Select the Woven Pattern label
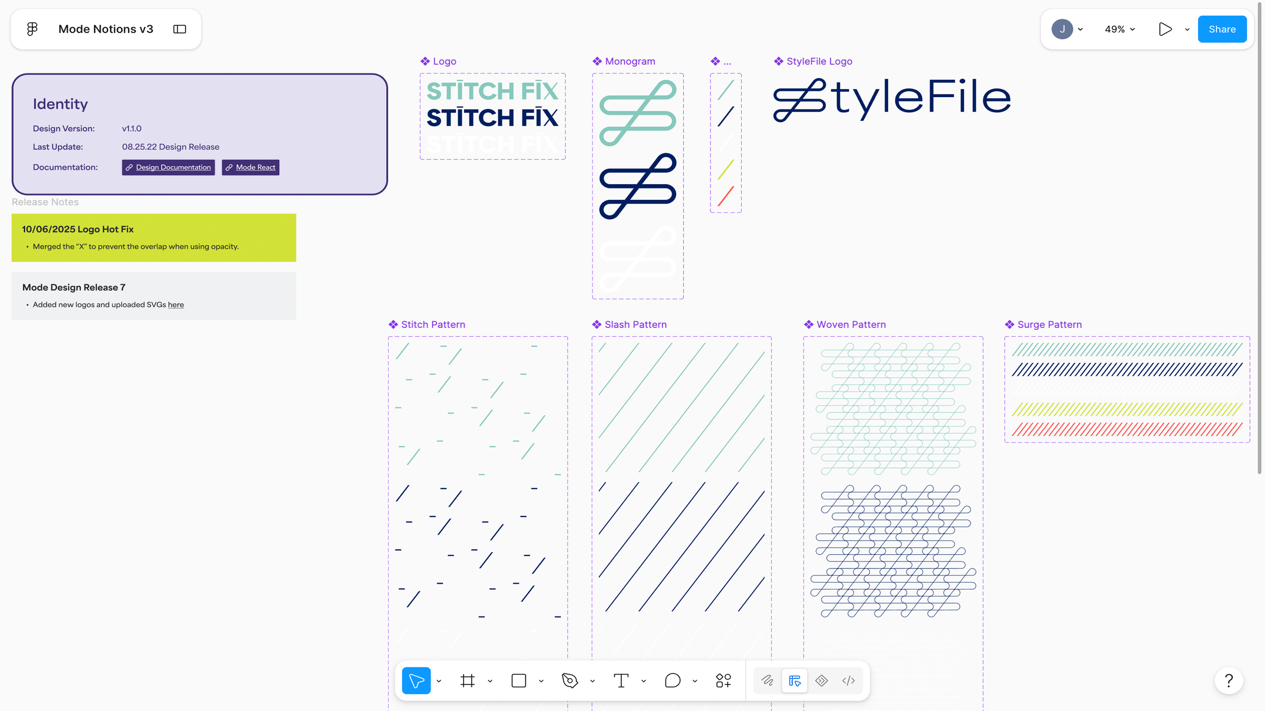Screen dimensions: 1265x711 pyautogui.click(x=845, y=325)
